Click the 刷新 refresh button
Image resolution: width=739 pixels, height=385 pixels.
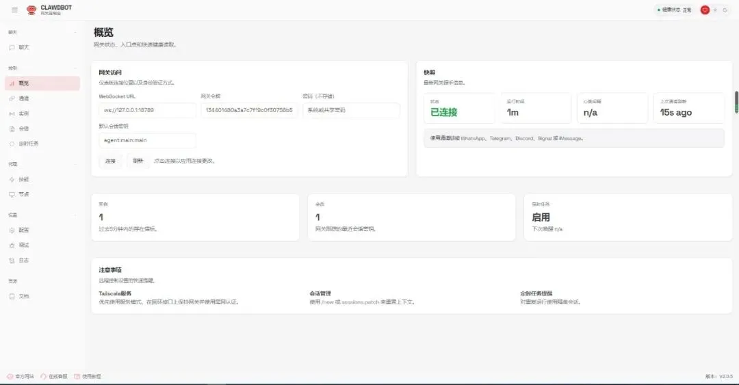click(x=138, y=161)
